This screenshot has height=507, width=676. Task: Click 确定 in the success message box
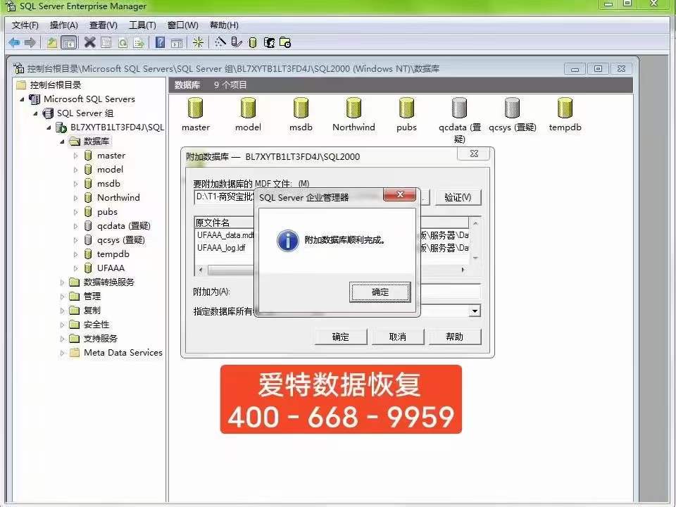point(380,292)
